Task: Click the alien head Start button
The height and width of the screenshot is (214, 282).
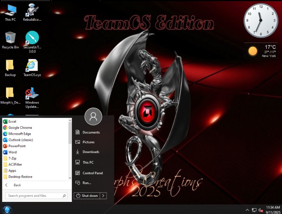Action: pos(7,209)
